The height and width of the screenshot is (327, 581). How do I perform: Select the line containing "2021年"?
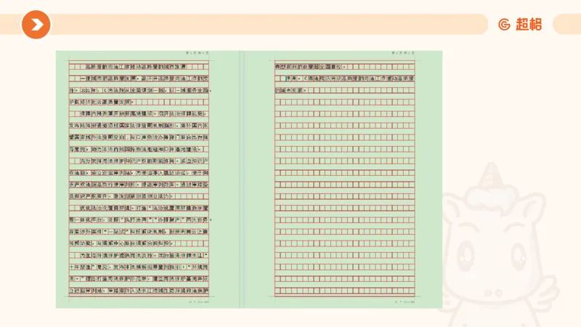point(140,90)
